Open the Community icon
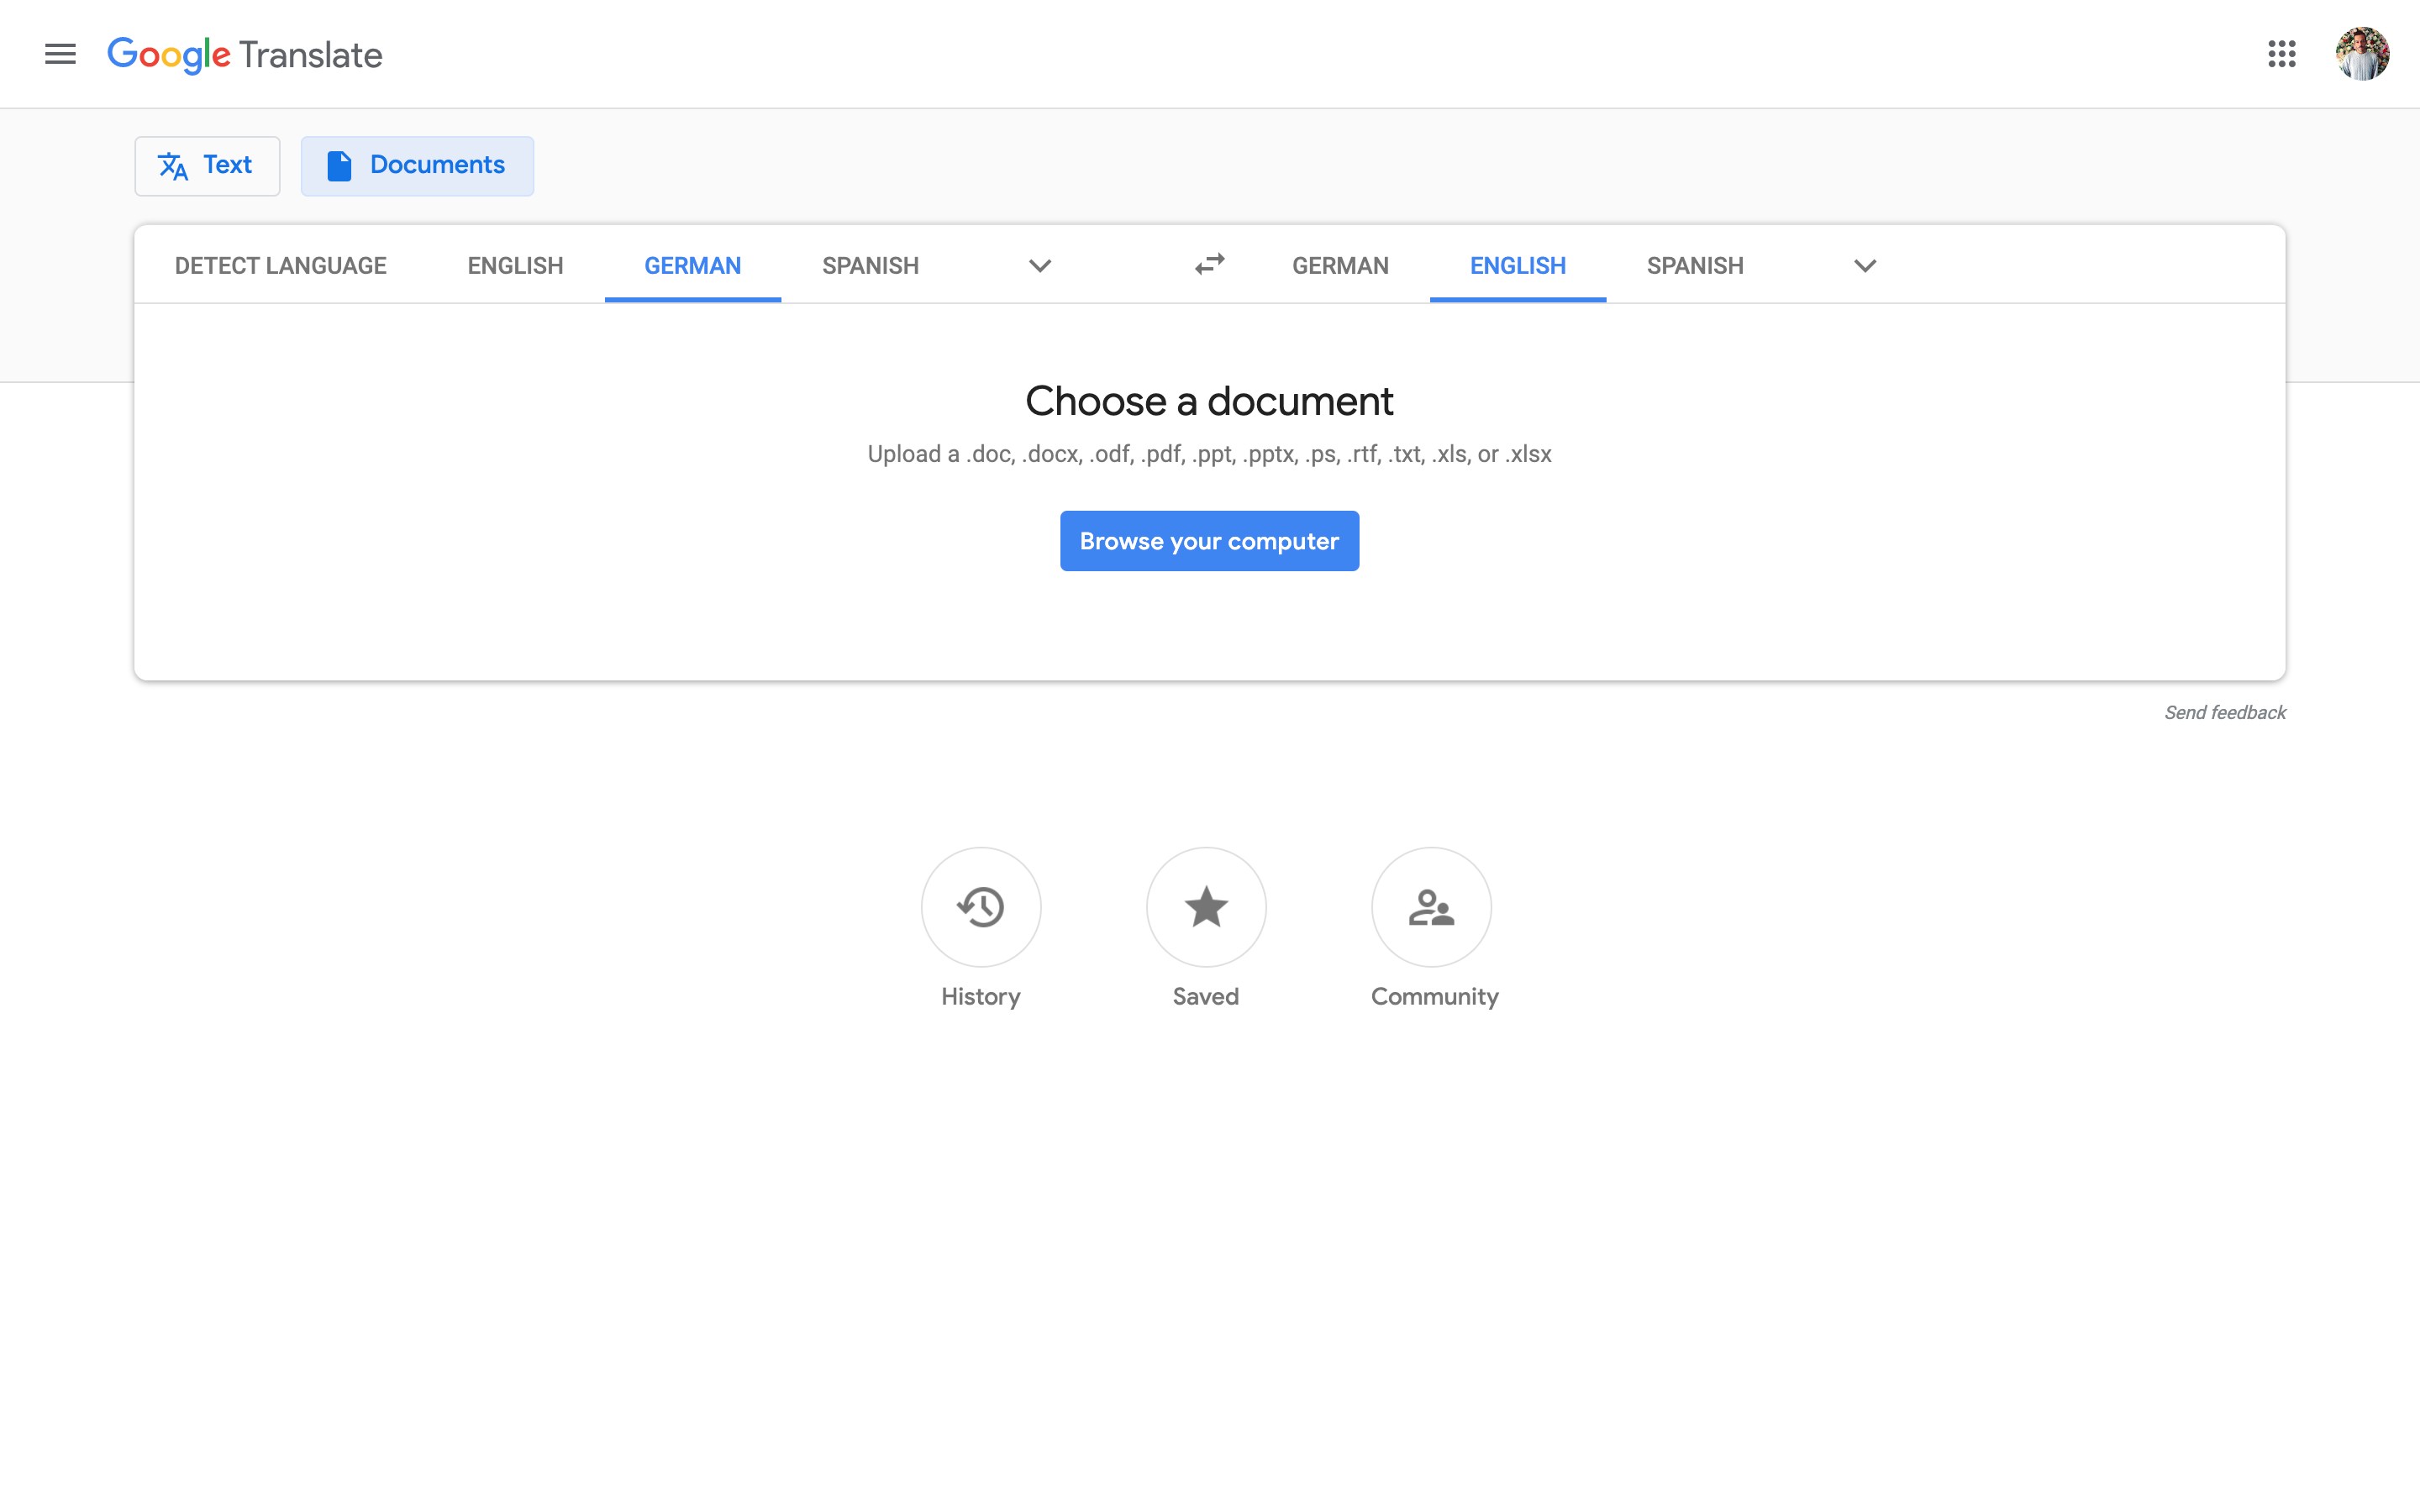The height and width of the screenshot is (1512, 2420). [1431, 907]
